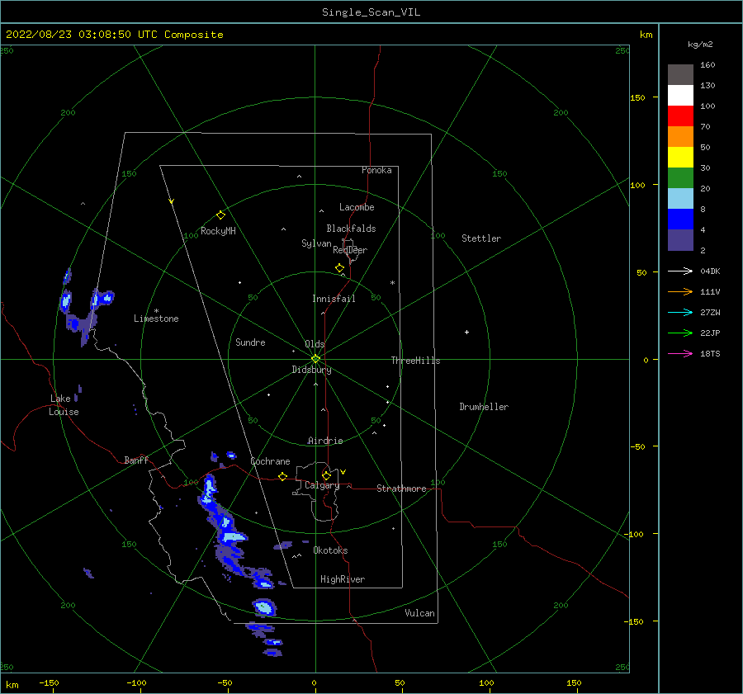The image size is (743, 694).
Task: Click the yellow radar-site diamond near Olds
Action: click(315, 359)
